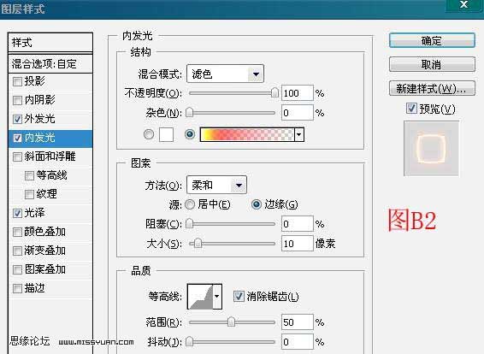Click the 确定 OK button
Screen dimensions: 484x354
pos(432,40)
